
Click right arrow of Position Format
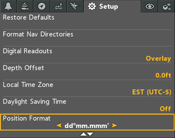pos(114,126)
